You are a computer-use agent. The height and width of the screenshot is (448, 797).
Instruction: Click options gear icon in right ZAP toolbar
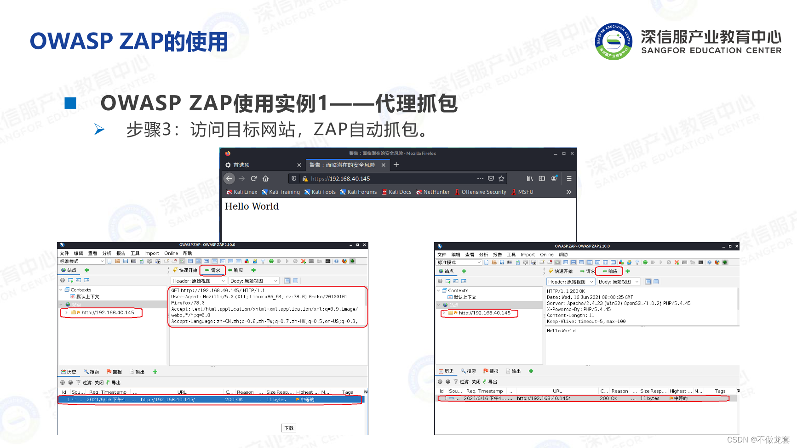coord(525,262)
